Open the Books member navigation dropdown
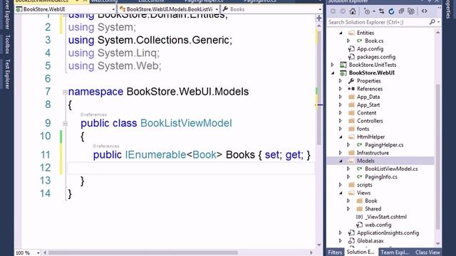The image size is (456, 256). [320, 9]
